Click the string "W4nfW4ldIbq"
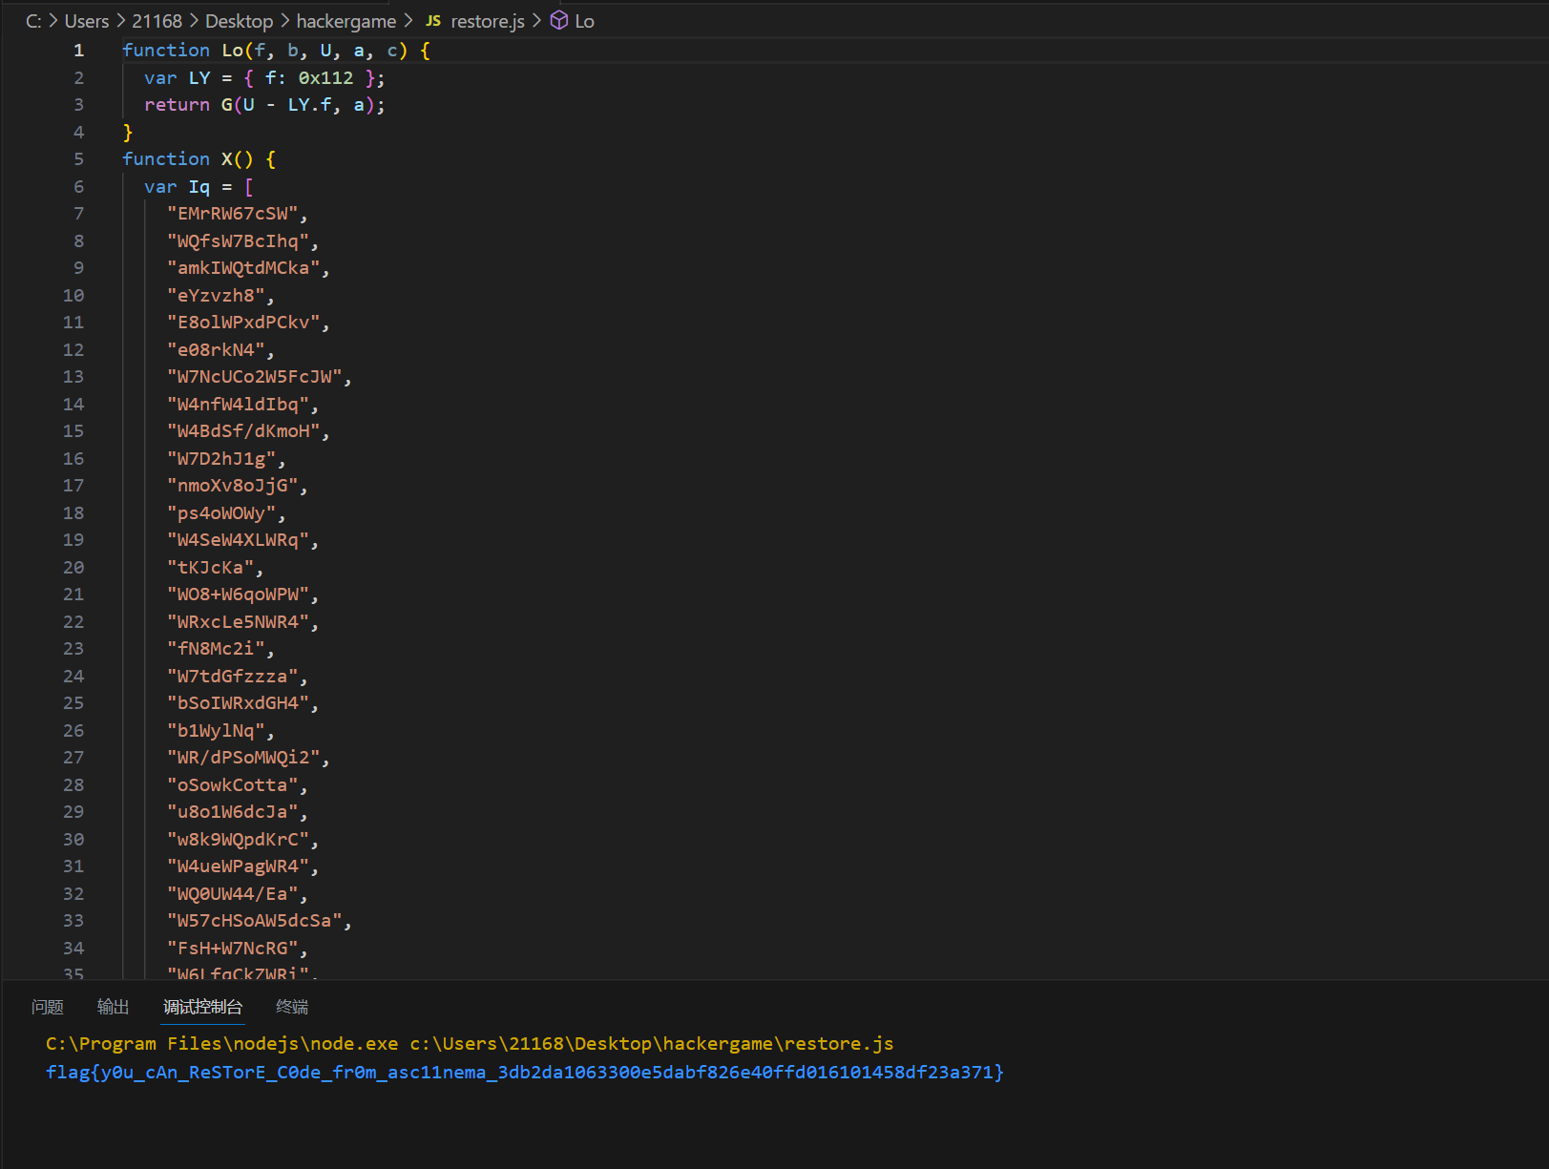This screenshot has width=1549, height=1169. pos(238,405)
